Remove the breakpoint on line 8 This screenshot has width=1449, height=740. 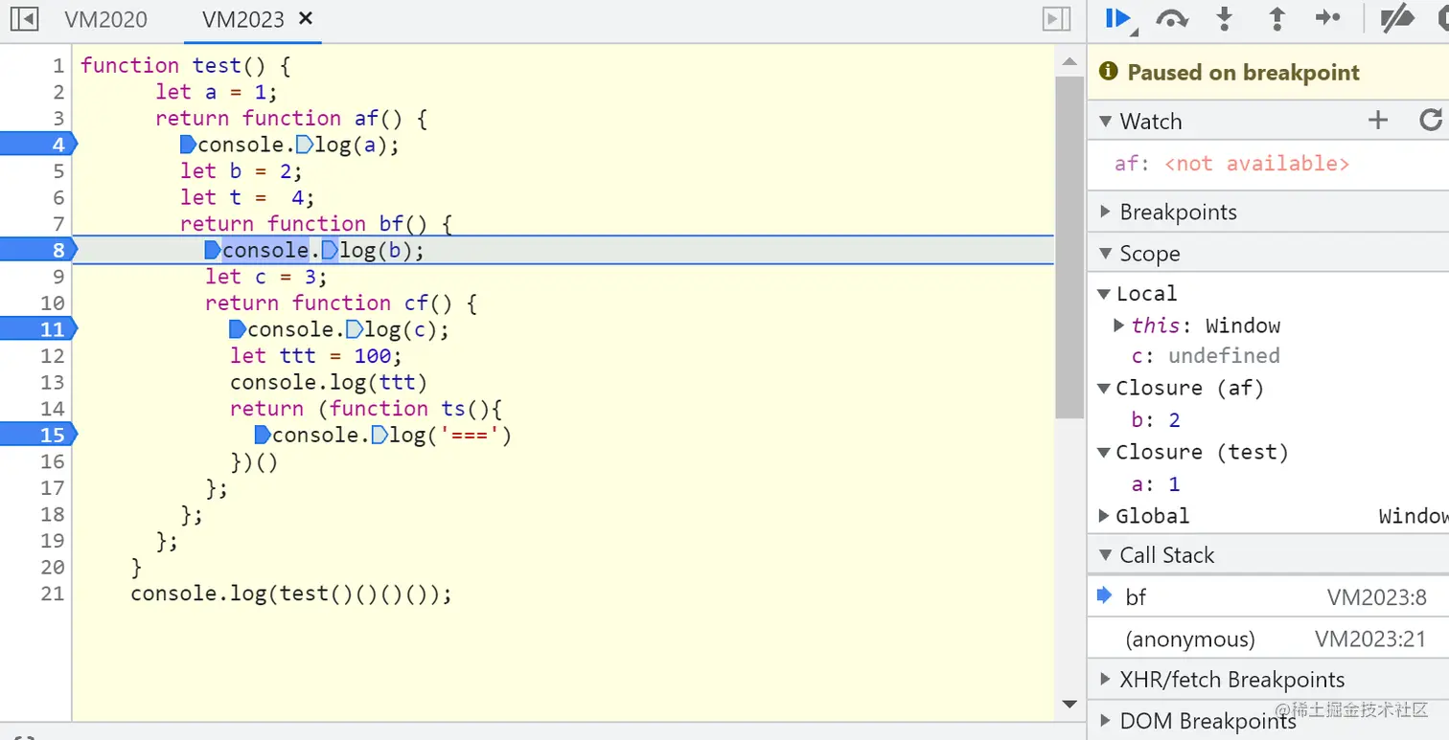(x=36, y=250)
